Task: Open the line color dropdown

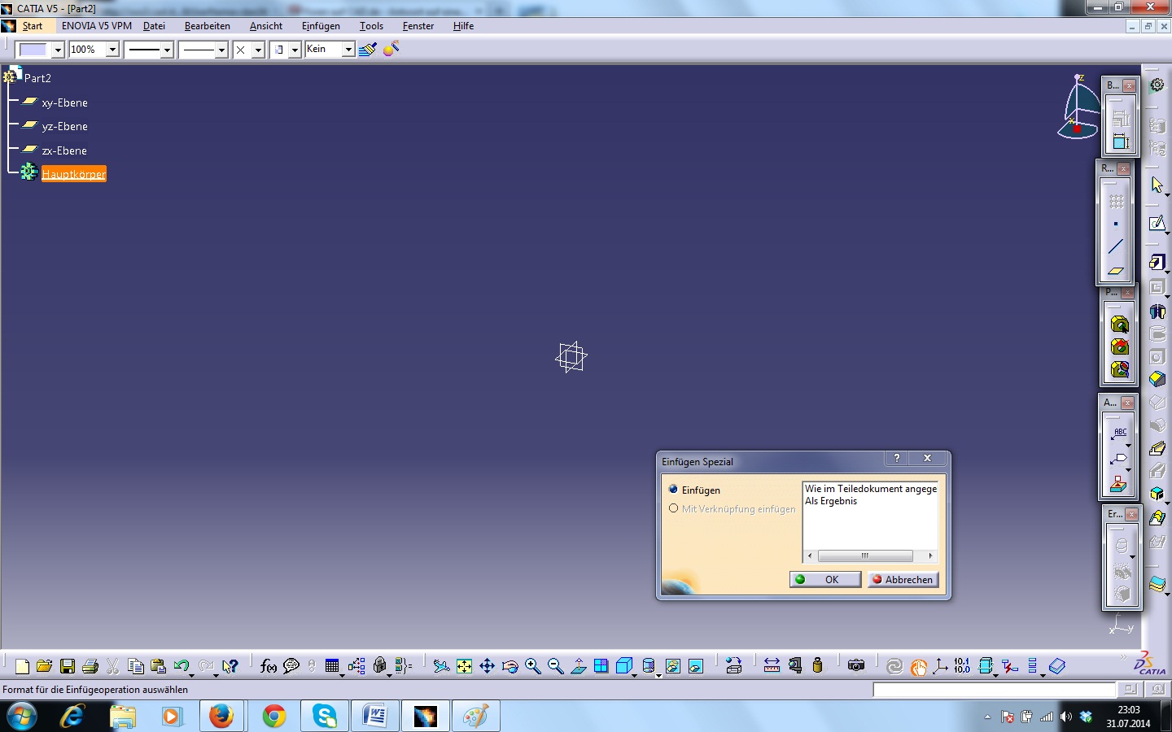Action: (58, 50)
